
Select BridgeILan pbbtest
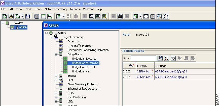tap(84, 67)
